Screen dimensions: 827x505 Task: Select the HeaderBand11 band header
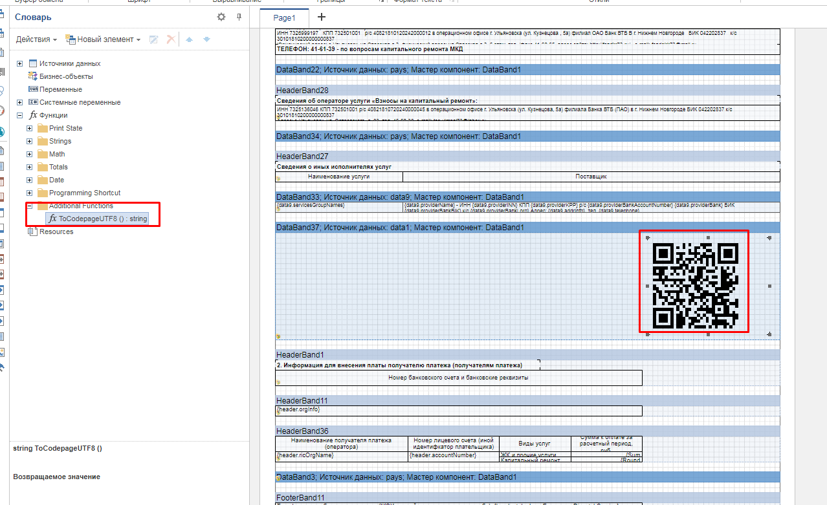[x=527, y=401]
